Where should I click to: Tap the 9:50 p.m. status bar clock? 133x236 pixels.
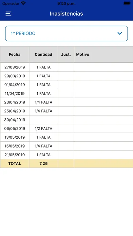[x=66, y=3]
